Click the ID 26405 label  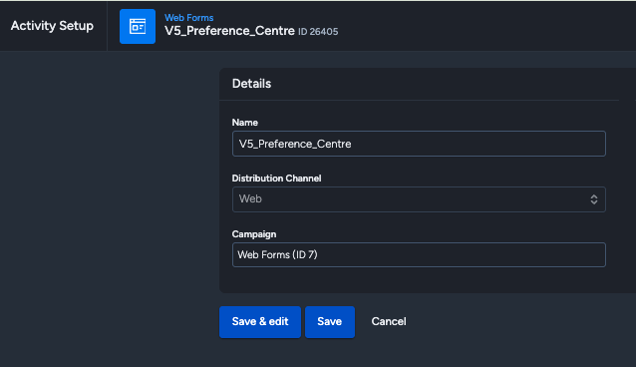[x=318, y=32]
